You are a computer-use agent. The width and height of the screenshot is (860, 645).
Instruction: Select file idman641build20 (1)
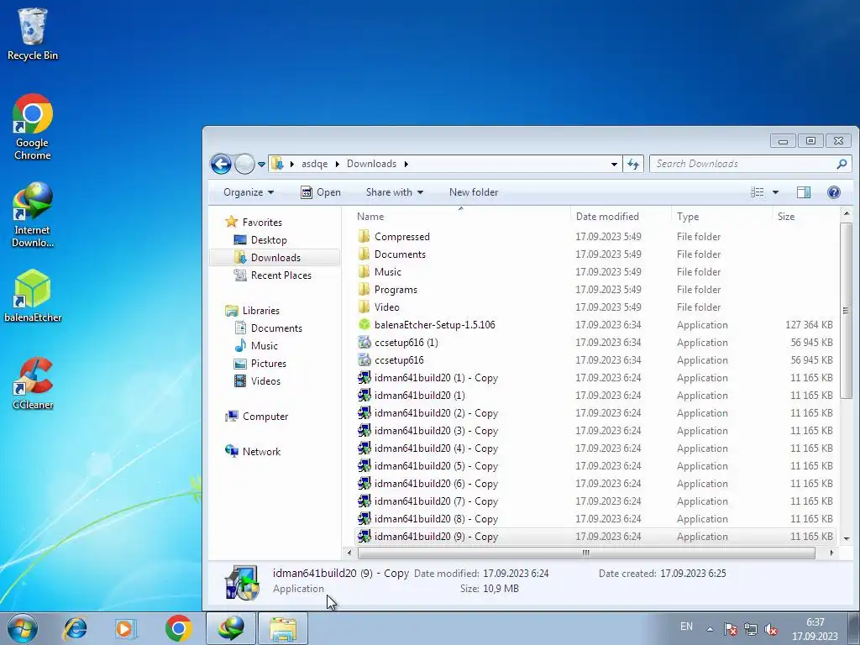[x=420, y=395]
